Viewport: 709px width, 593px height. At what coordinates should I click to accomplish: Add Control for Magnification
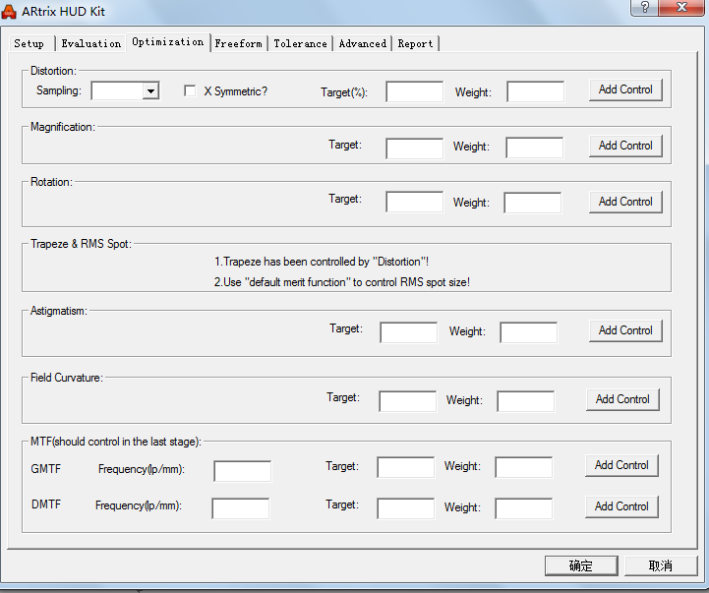[625, 146]
